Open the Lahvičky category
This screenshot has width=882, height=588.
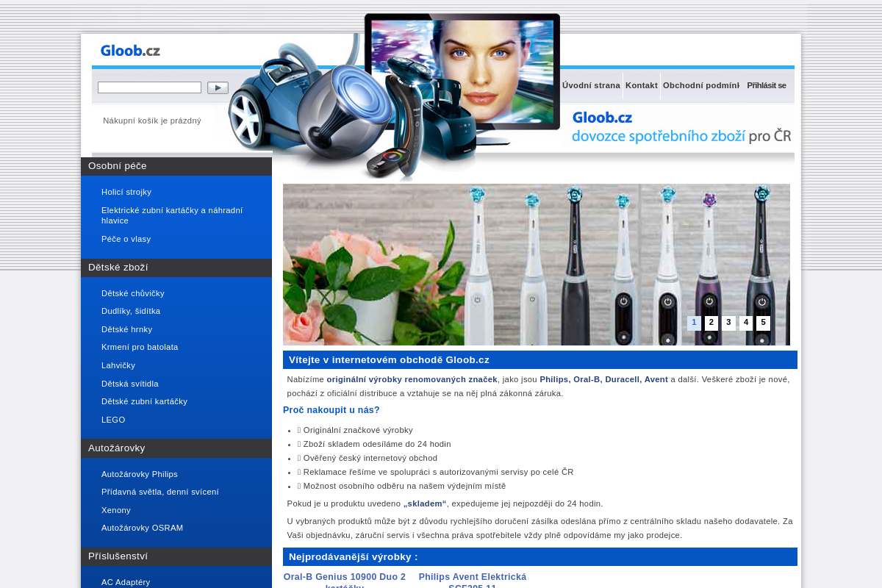point(118,365)
